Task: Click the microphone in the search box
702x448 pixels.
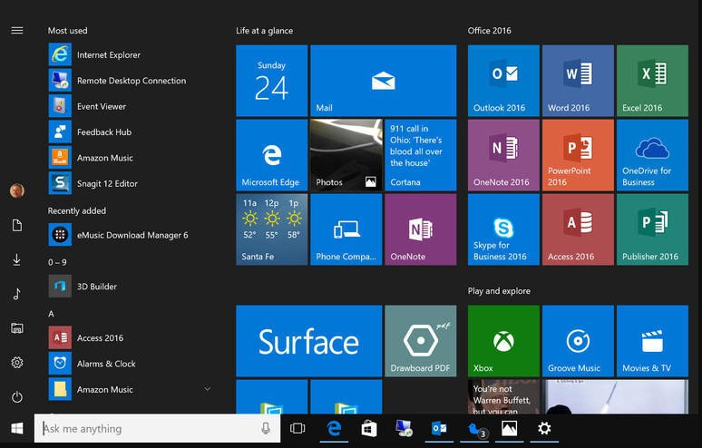Action: pyautogui.click(x=266, y=428)
